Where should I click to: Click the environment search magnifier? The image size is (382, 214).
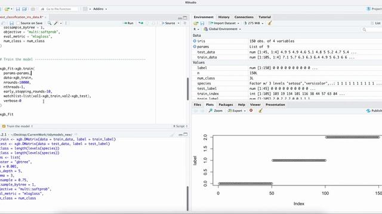[x=364, y=30]
